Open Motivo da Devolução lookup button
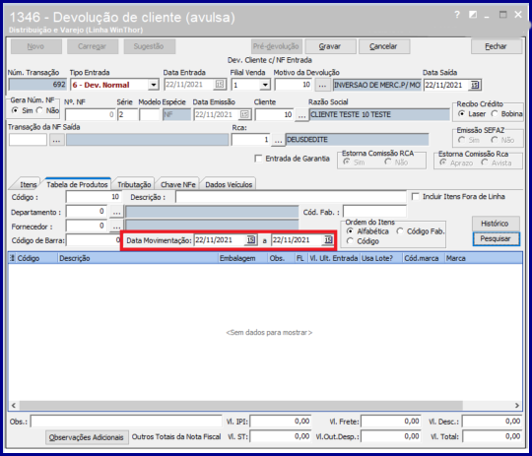532x456 pixels. tap(322, 85)
